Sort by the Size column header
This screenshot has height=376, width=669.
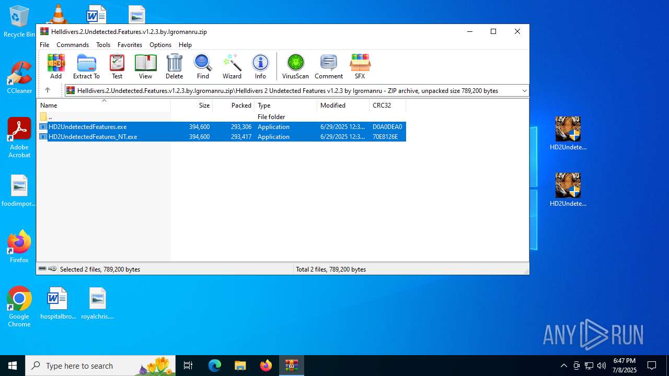(192, 105)
